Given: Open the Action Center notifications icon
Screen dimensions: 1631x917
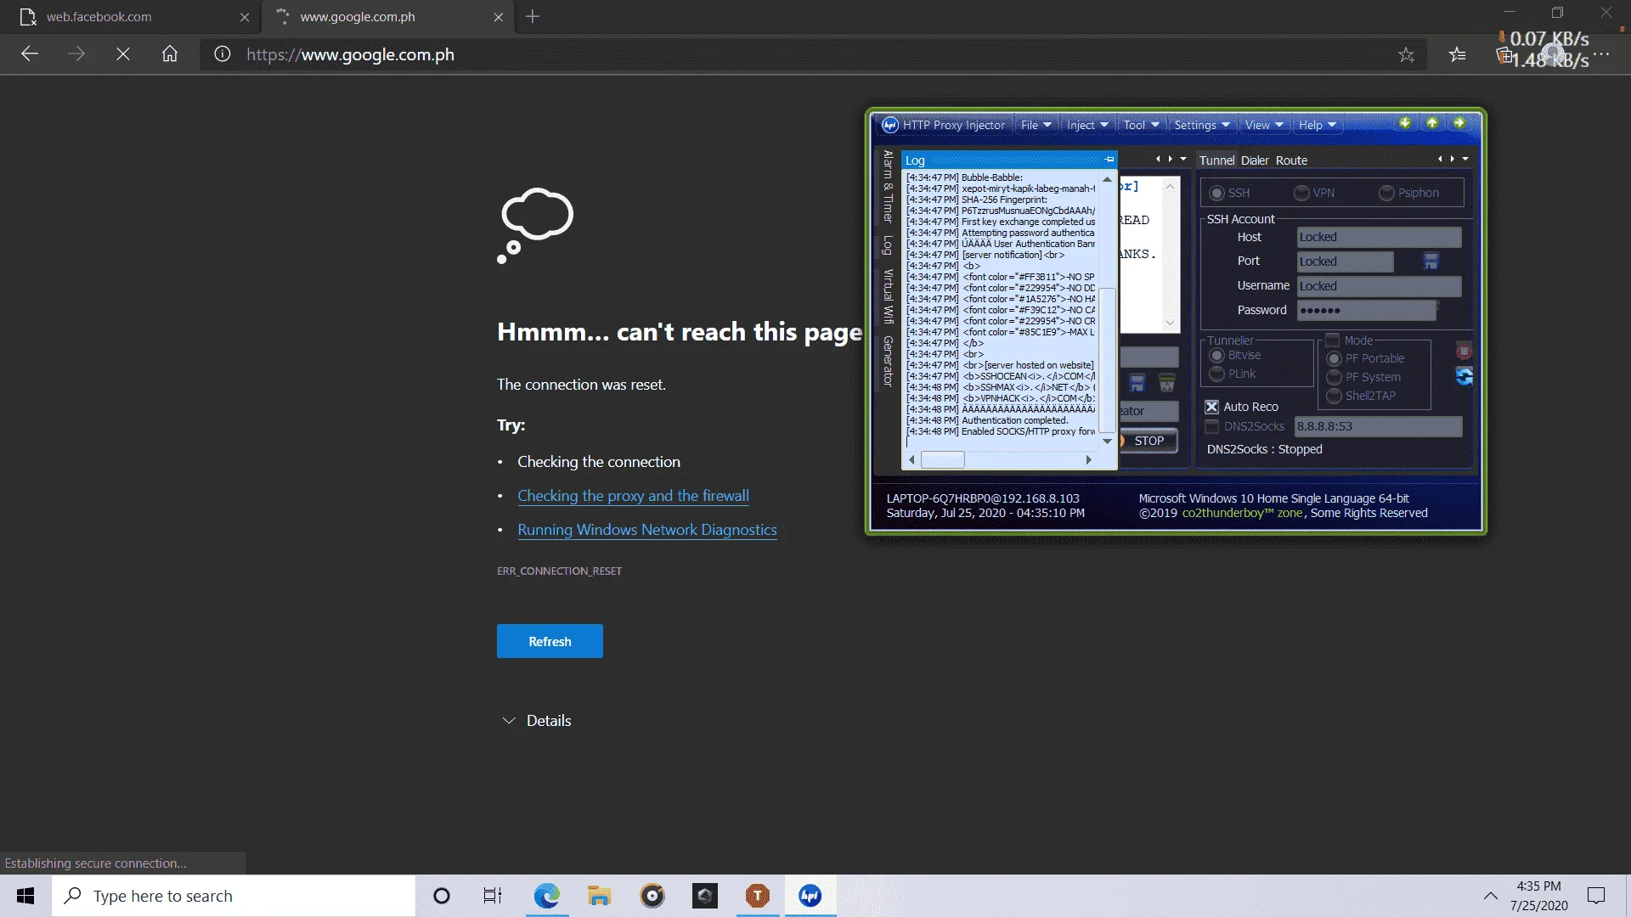Looking at the screenshot, I should pyautogui.click(x=1596, y=896).
